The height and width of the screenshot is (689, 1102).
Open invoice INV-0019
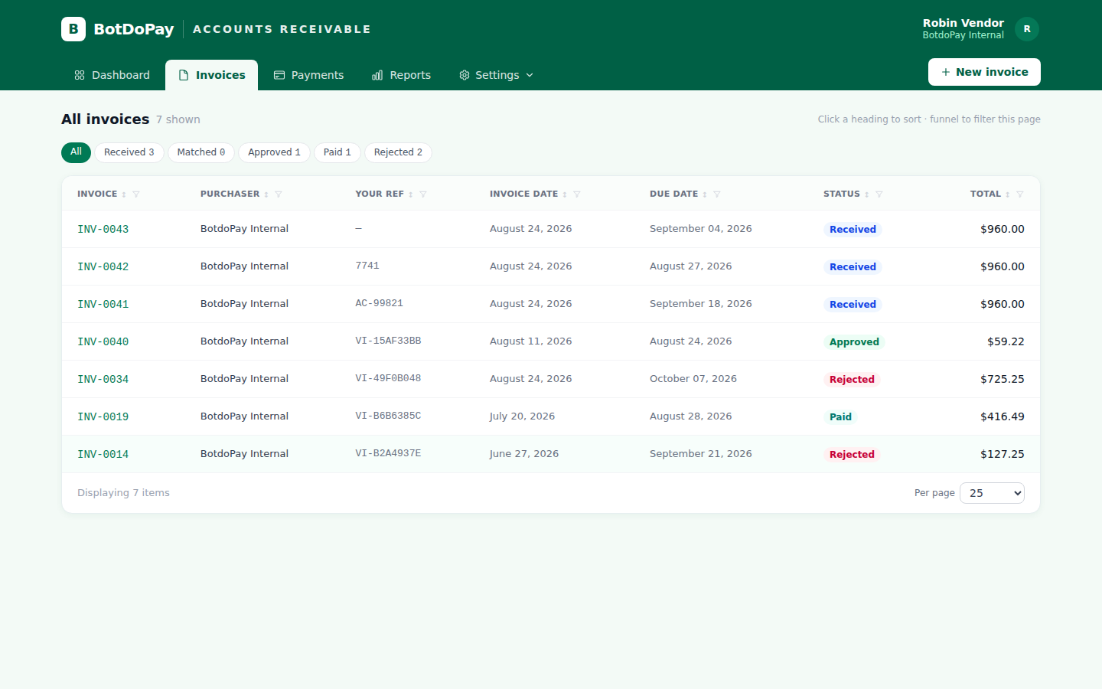point(103,416)
